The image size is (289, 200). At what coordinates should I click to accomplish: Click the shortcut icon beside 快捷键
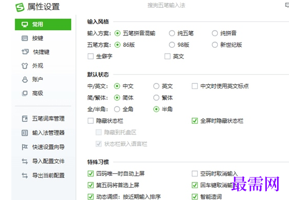(25, 52)
